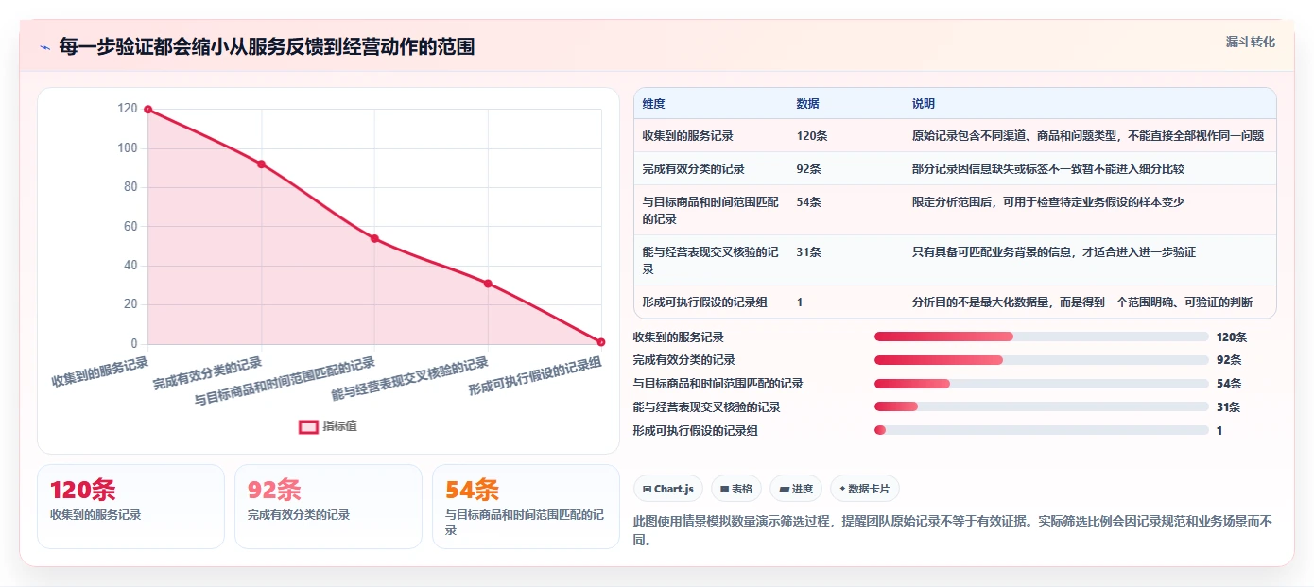Screen dimensions: 1314x587
Task: Click the 进度 tag chip
Action: pyautogui.click(x=796, y=489)
